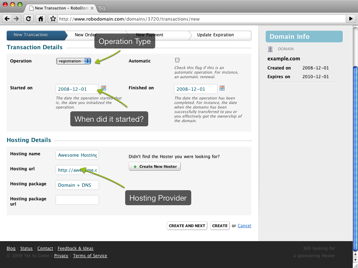
Task: Click the 'Still looking for a sponsoring Hoster' text
Action: click(314, 252)
